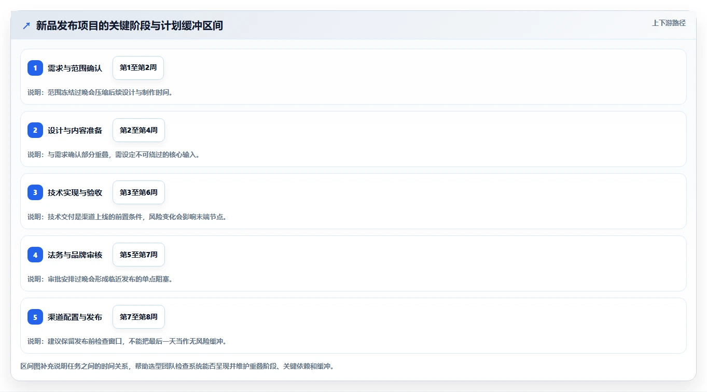Click the step 1 number badge

(35, 68)
